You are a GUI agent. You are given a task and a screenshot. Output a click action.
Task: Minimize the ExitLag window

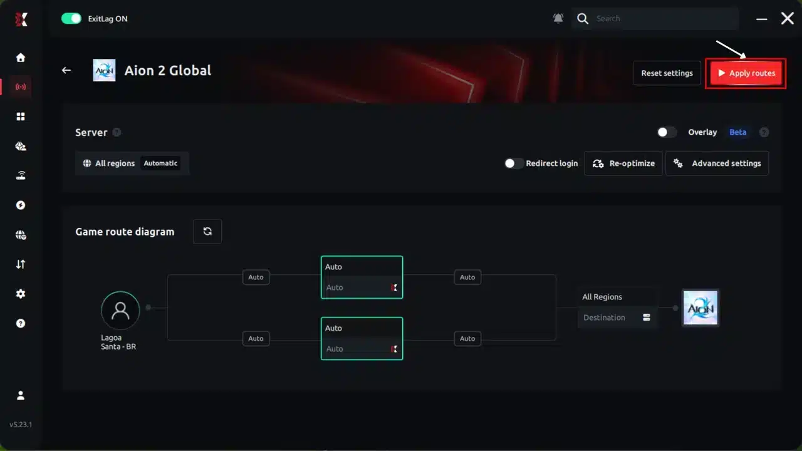pos(762,19)
